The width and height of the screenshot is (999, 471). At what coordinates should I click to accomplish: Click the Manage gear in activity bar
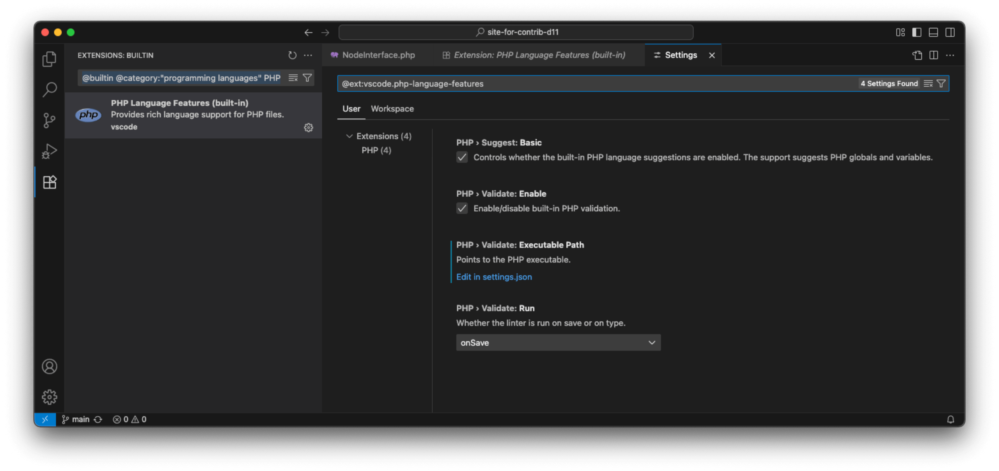click(x=49, y=397)
